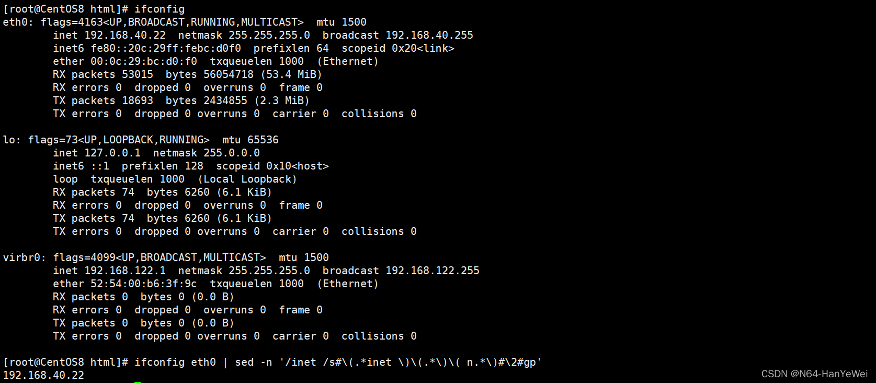Screen dimensions: 876x383
Task: Click the inet6 address fe80::20c:29ff:febc:d0f0
Action: click(x=166, y=48)
